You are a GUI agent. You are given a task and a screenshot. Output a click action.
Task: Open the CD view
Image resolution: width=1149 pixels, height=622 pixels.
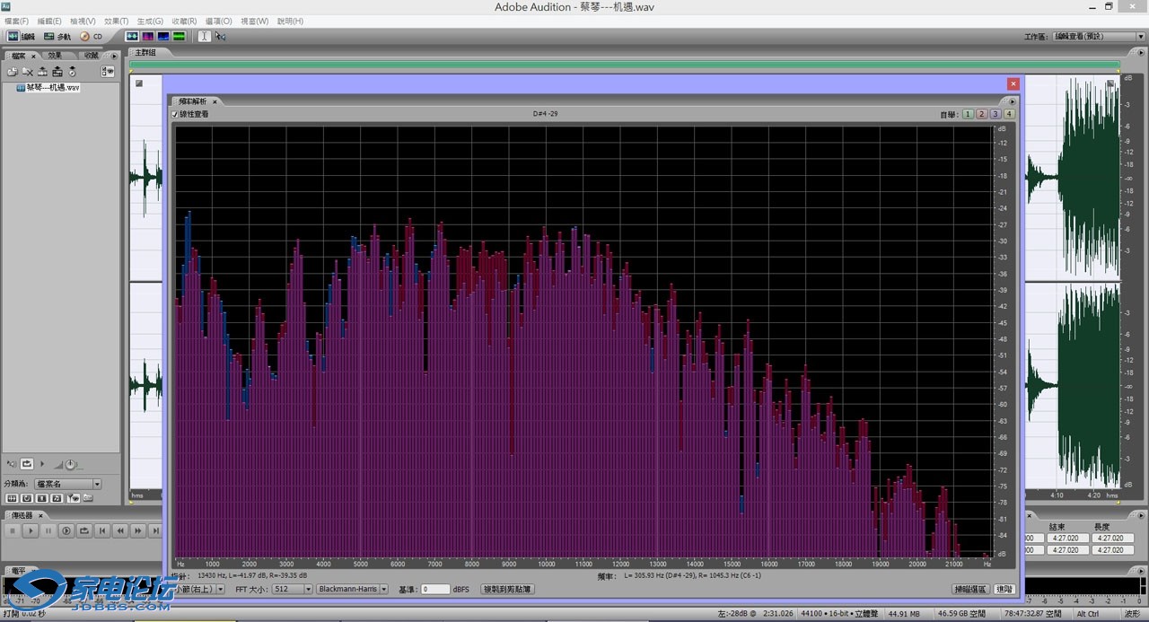[x=92, y=37]
